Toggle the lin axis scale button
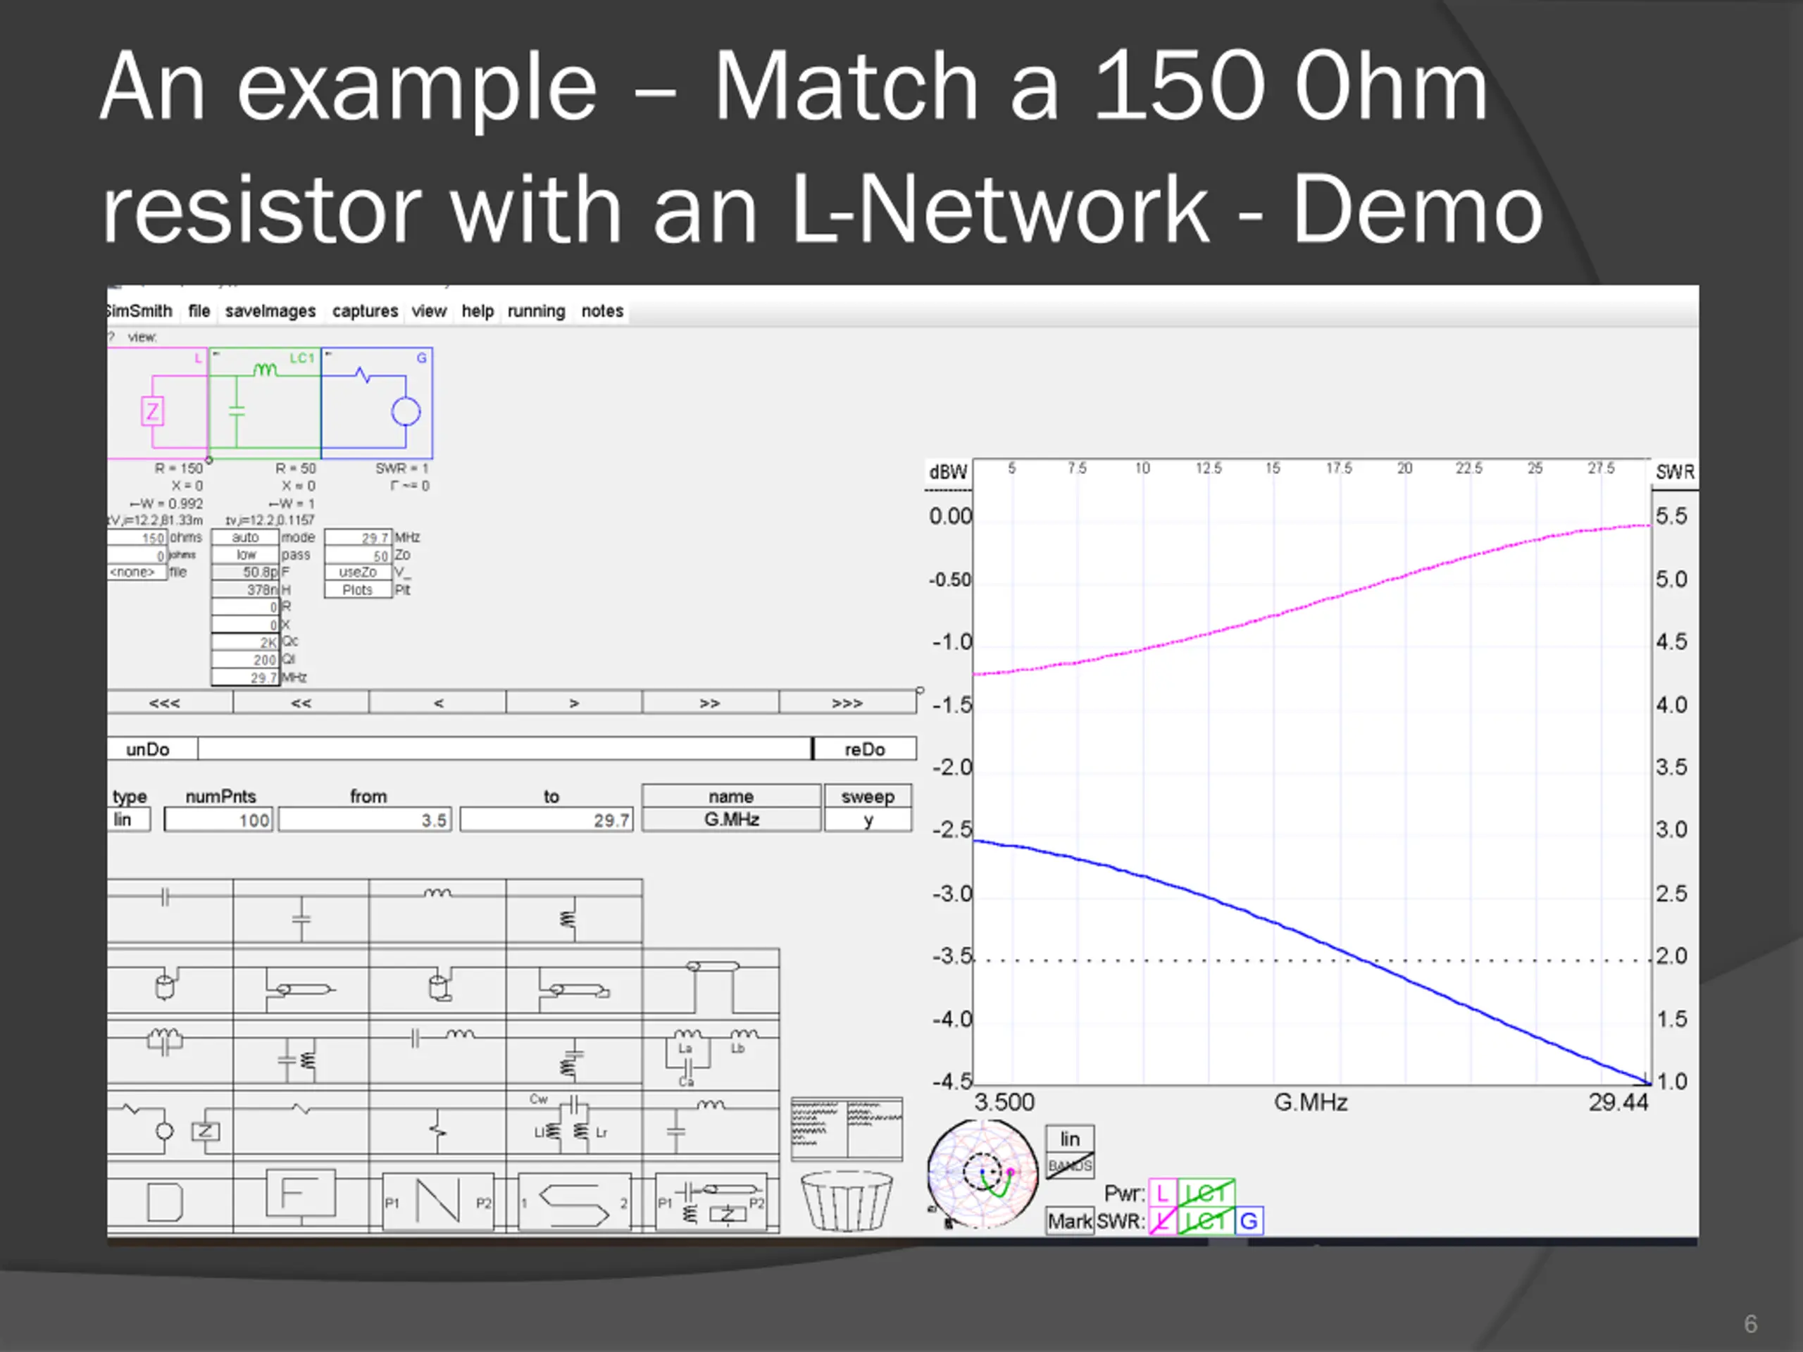This screenshot has width=1803, height=1352. (x=1071, y=1139)
